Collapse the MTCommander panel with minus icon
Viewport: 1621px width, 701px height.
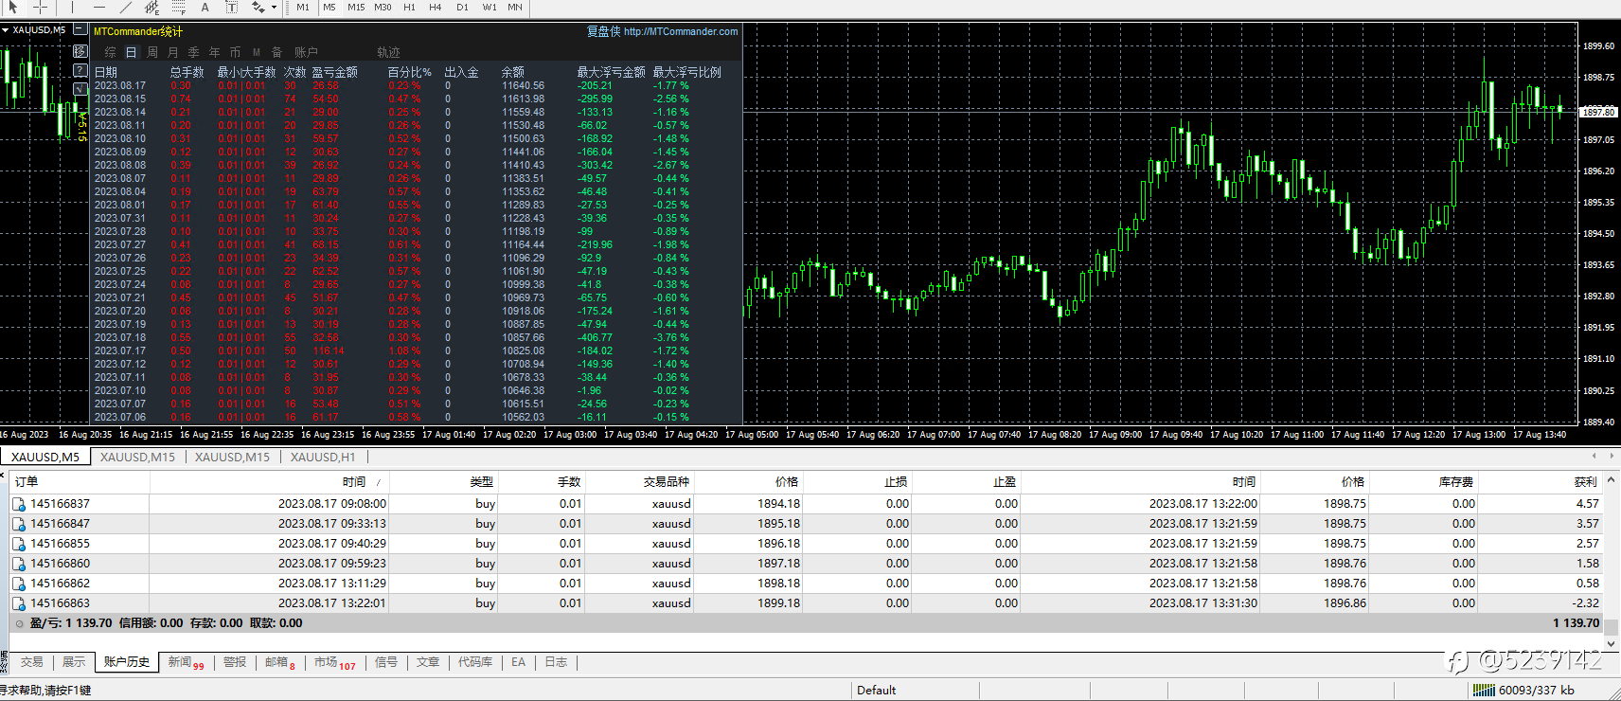tap(80, 30)
